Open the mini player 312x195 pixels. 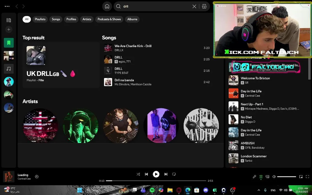pyautogui.click(x=301, y=177)
